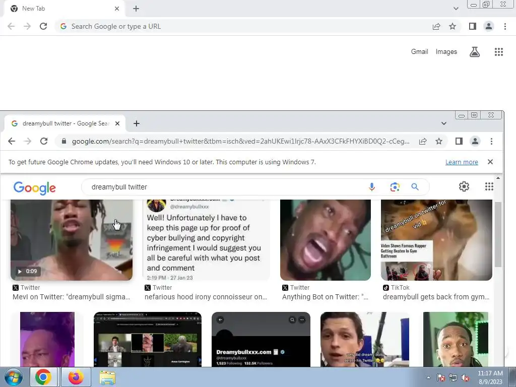Open the dark browser screenshot thumbnail
This screenshot has height=387, width=516.
click(x=148, y=339)
